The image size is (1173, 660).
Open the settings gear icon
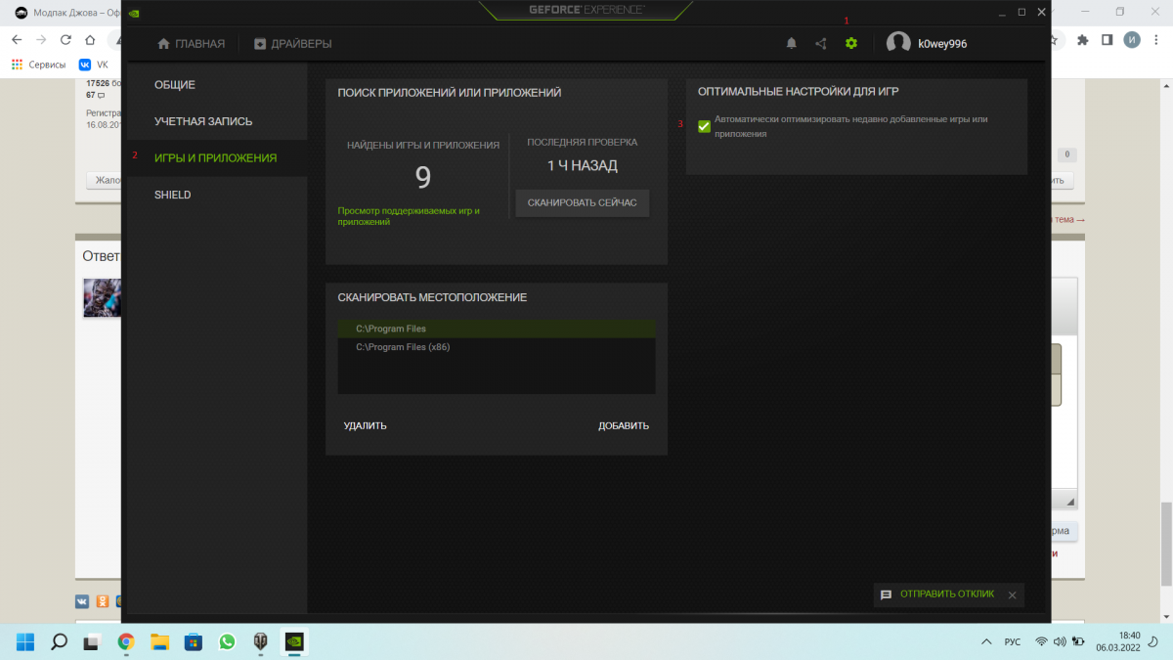click(x=850, y=43)
